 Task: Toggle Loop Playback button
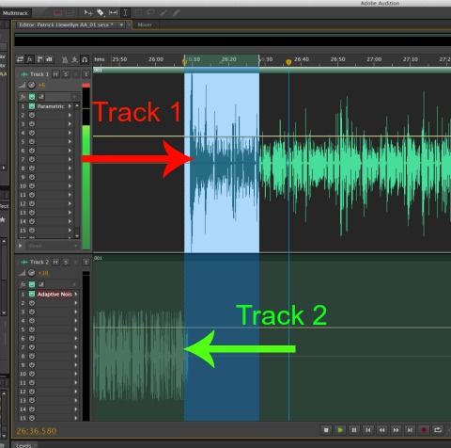pyautogui.click(x=438, y=430)
